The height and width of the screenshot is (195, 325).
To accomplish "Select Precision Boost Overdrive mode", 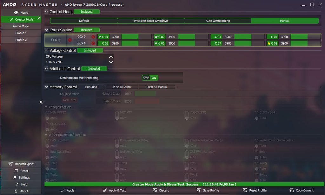I will 151,21.
